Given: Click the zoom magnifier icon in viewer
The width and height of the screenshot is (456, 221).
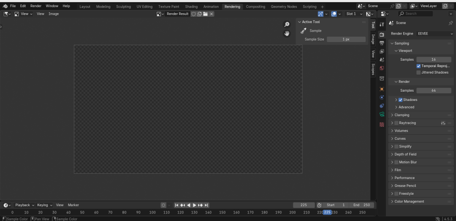Looking at the screenshot, I should click(287, 25).
